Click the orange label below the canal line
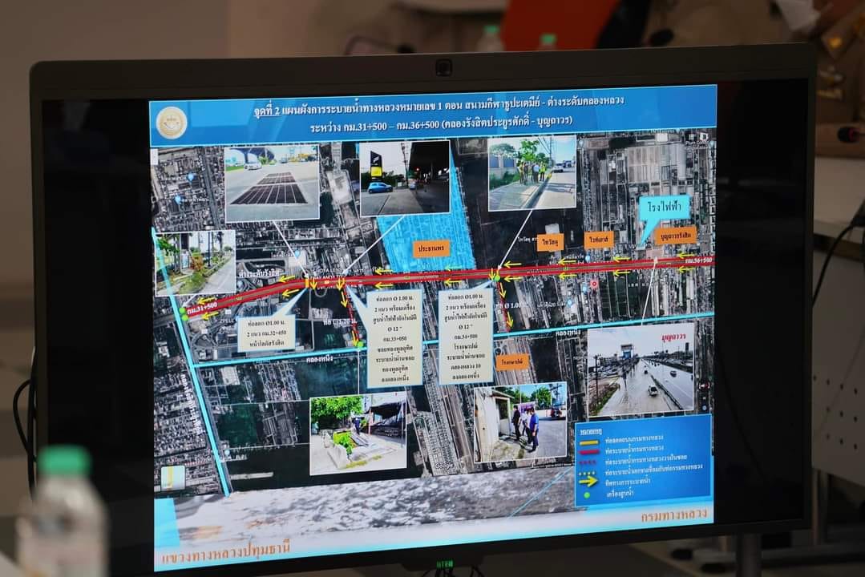Screen dimensions: 865x577 (511, 361)
